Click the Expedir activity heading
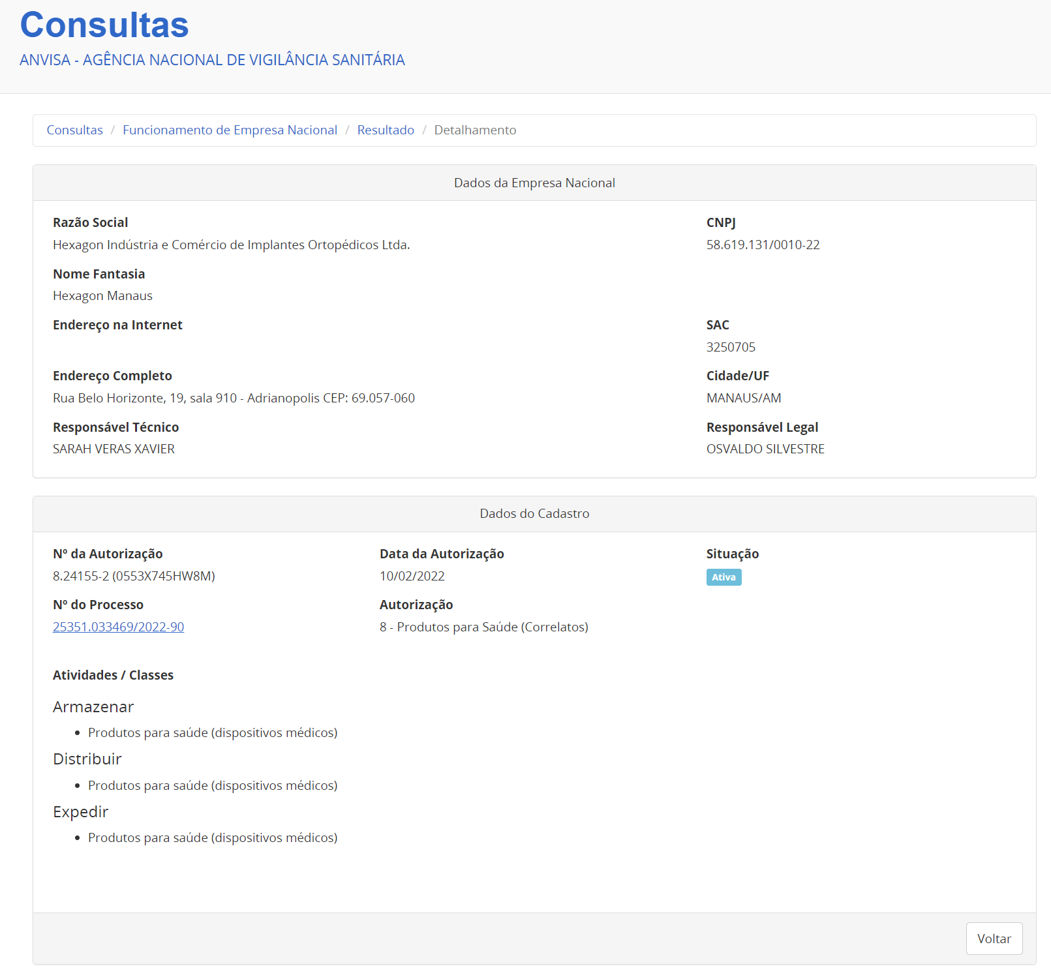The width and height of the screenshot is (1051, 979). click(81, 812)
